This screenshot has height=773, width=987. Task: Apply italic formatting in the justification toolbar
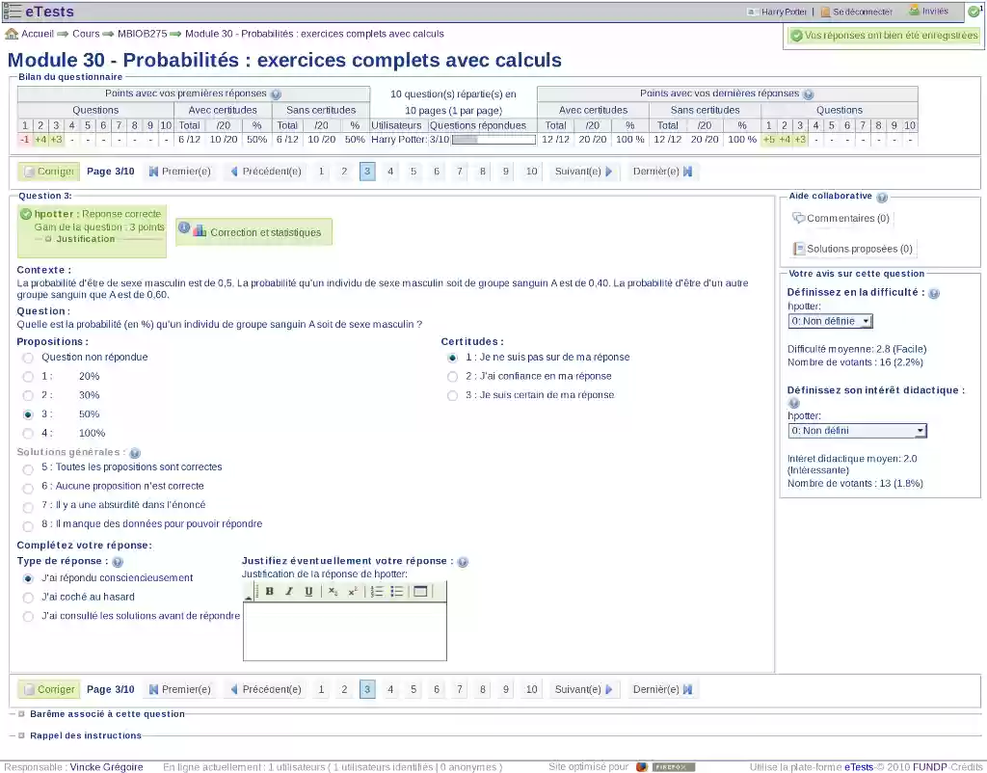point(289,591)
